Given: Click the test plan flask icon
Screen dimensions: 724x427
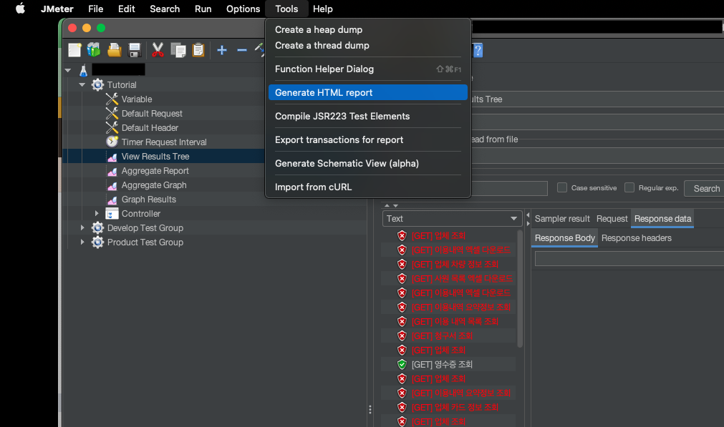Looking at the screenshot, I should point(84,71).
